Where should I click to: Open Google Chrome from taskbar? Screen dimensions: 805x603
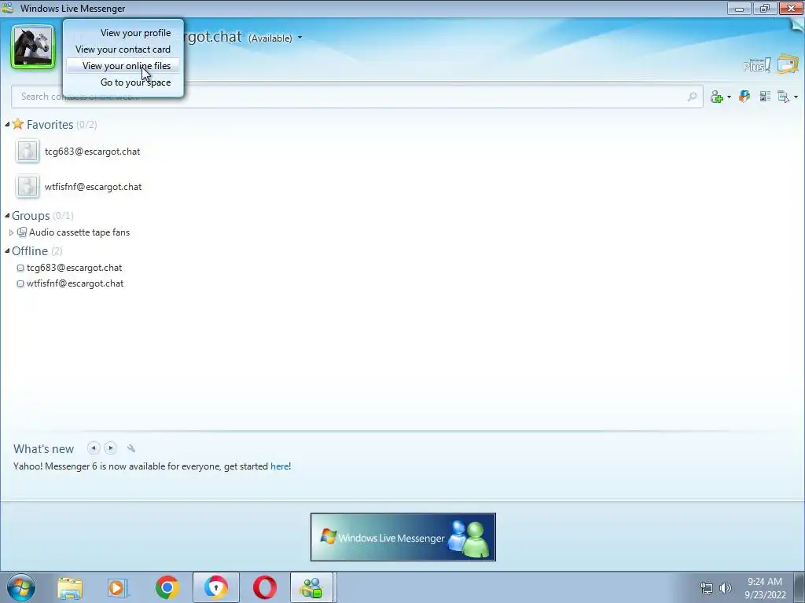point(167,587)
